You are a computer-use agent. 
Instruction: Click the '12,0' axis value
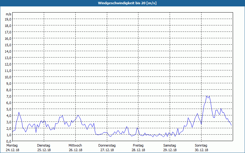click(x=8, y=64)
